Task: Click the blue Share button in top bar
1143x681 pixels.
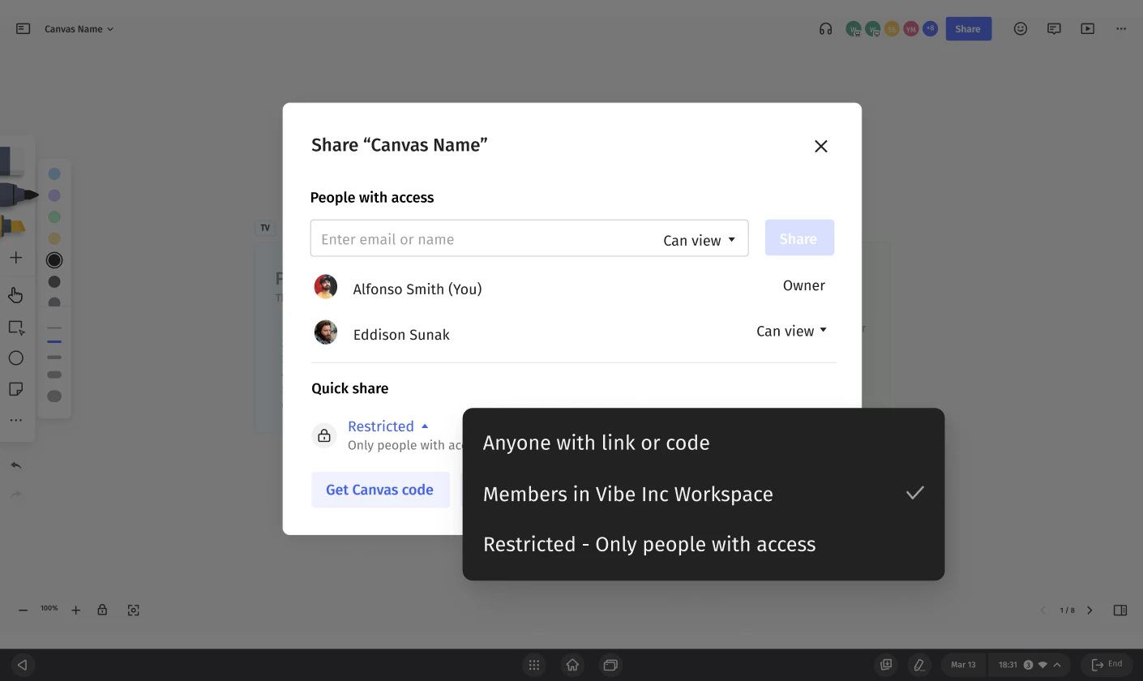Action: tap(967, 29)
